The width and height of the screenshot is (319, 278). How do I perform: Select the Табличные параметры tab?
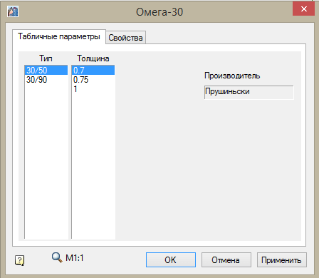tap(59, 36)
